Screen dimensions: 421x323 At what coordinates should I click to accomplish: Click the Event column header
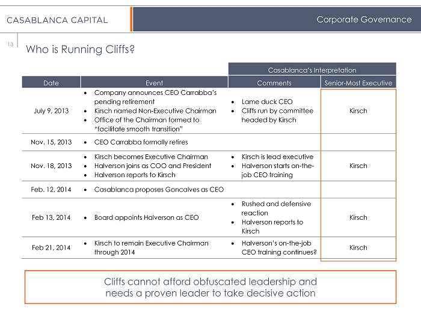coord(154,83)
